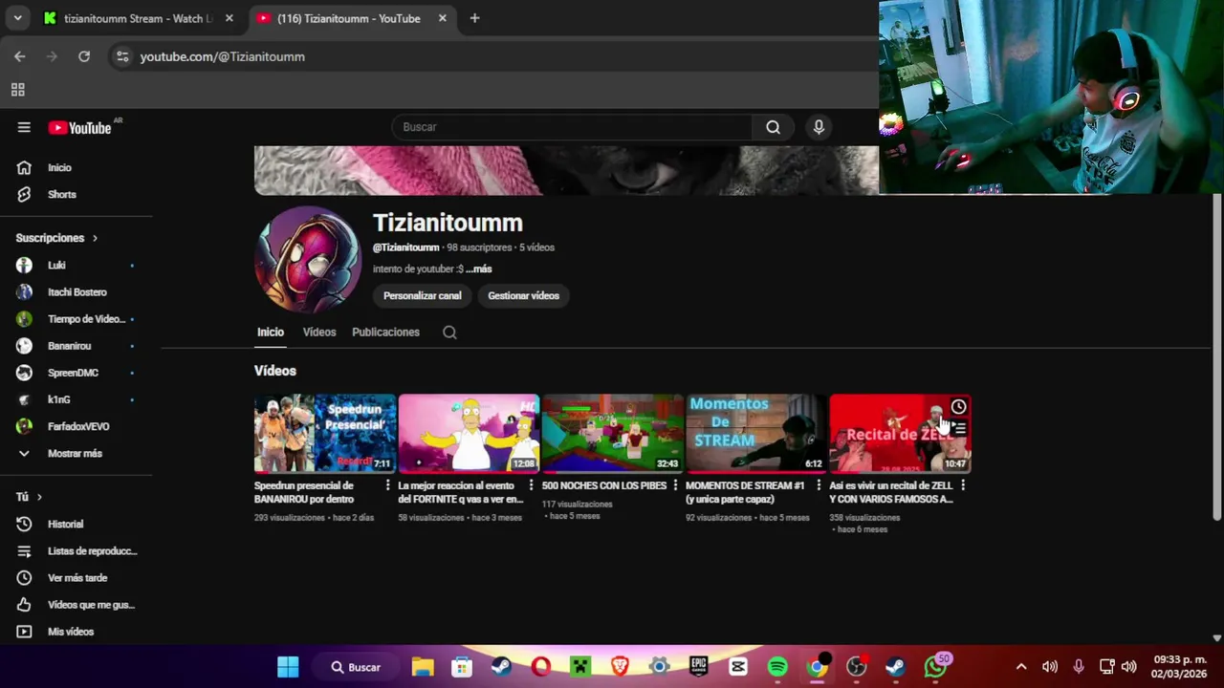Screen dimensions: 1224x688
Task: Search within channel using the magnifier icon
Action: (x=449, y=333)
